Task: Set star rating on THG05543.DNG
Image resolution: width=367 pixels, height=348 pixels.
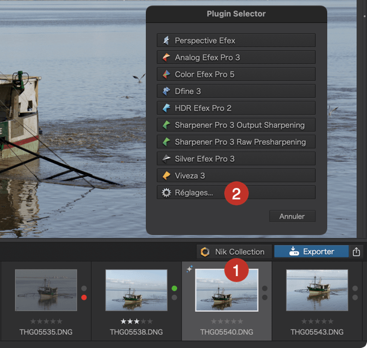Action: [317, 321]
